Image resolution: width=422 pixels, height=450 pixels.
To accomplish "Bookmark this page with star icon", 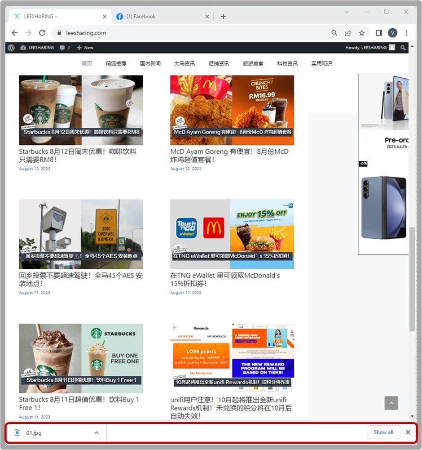I will point(362,33).
